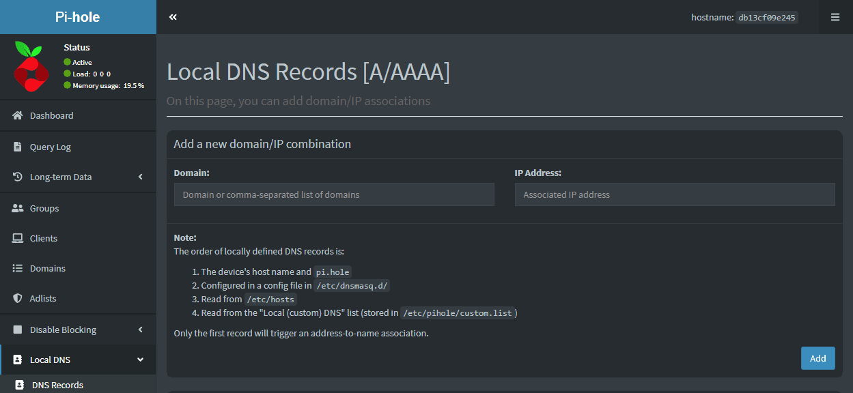Open the Query Log page
Viewport: 853px width, 393px height.
pos(51,147)
